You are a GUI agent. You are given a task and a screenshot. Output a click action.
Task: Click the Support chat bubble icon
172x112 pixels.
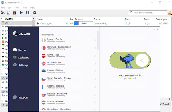[x=15, y=97]
